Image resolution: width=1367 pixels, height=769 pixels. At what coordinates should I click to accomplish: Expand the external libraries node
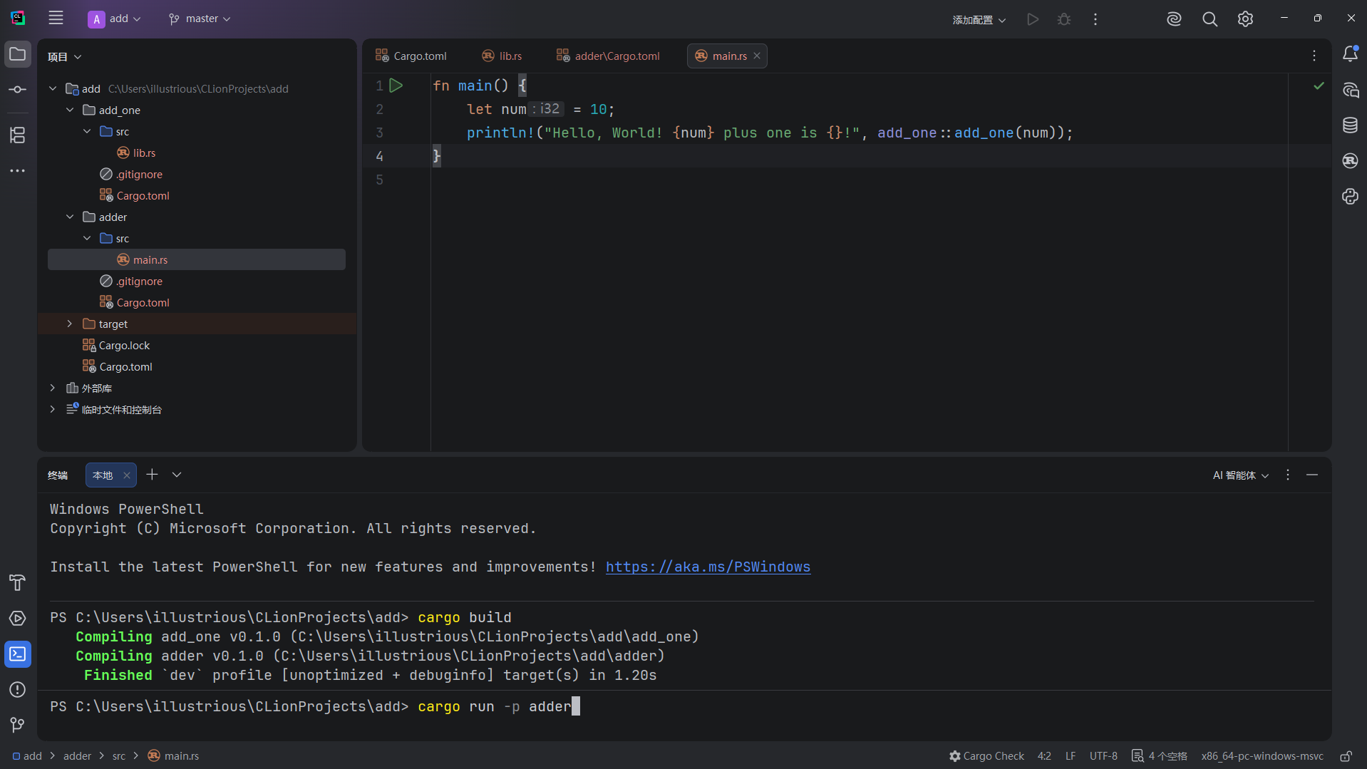click(x=53, y=388)
